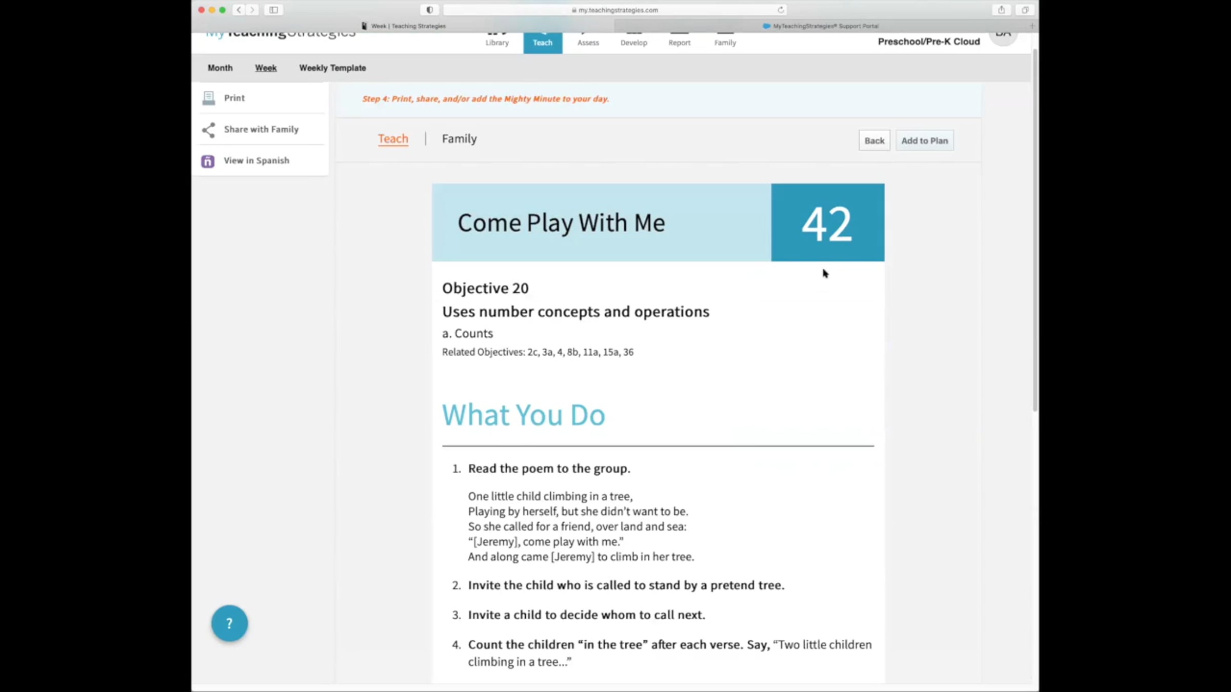Click the browser reload page icon
1231x692 pixels.
click(780, 10)
